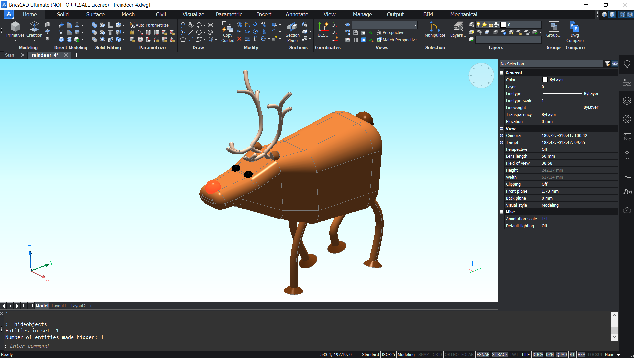The width and height of the screenshot is (634, 358).
Task: Activate the Copy Guided tool
Action: [x=227, y=31]
